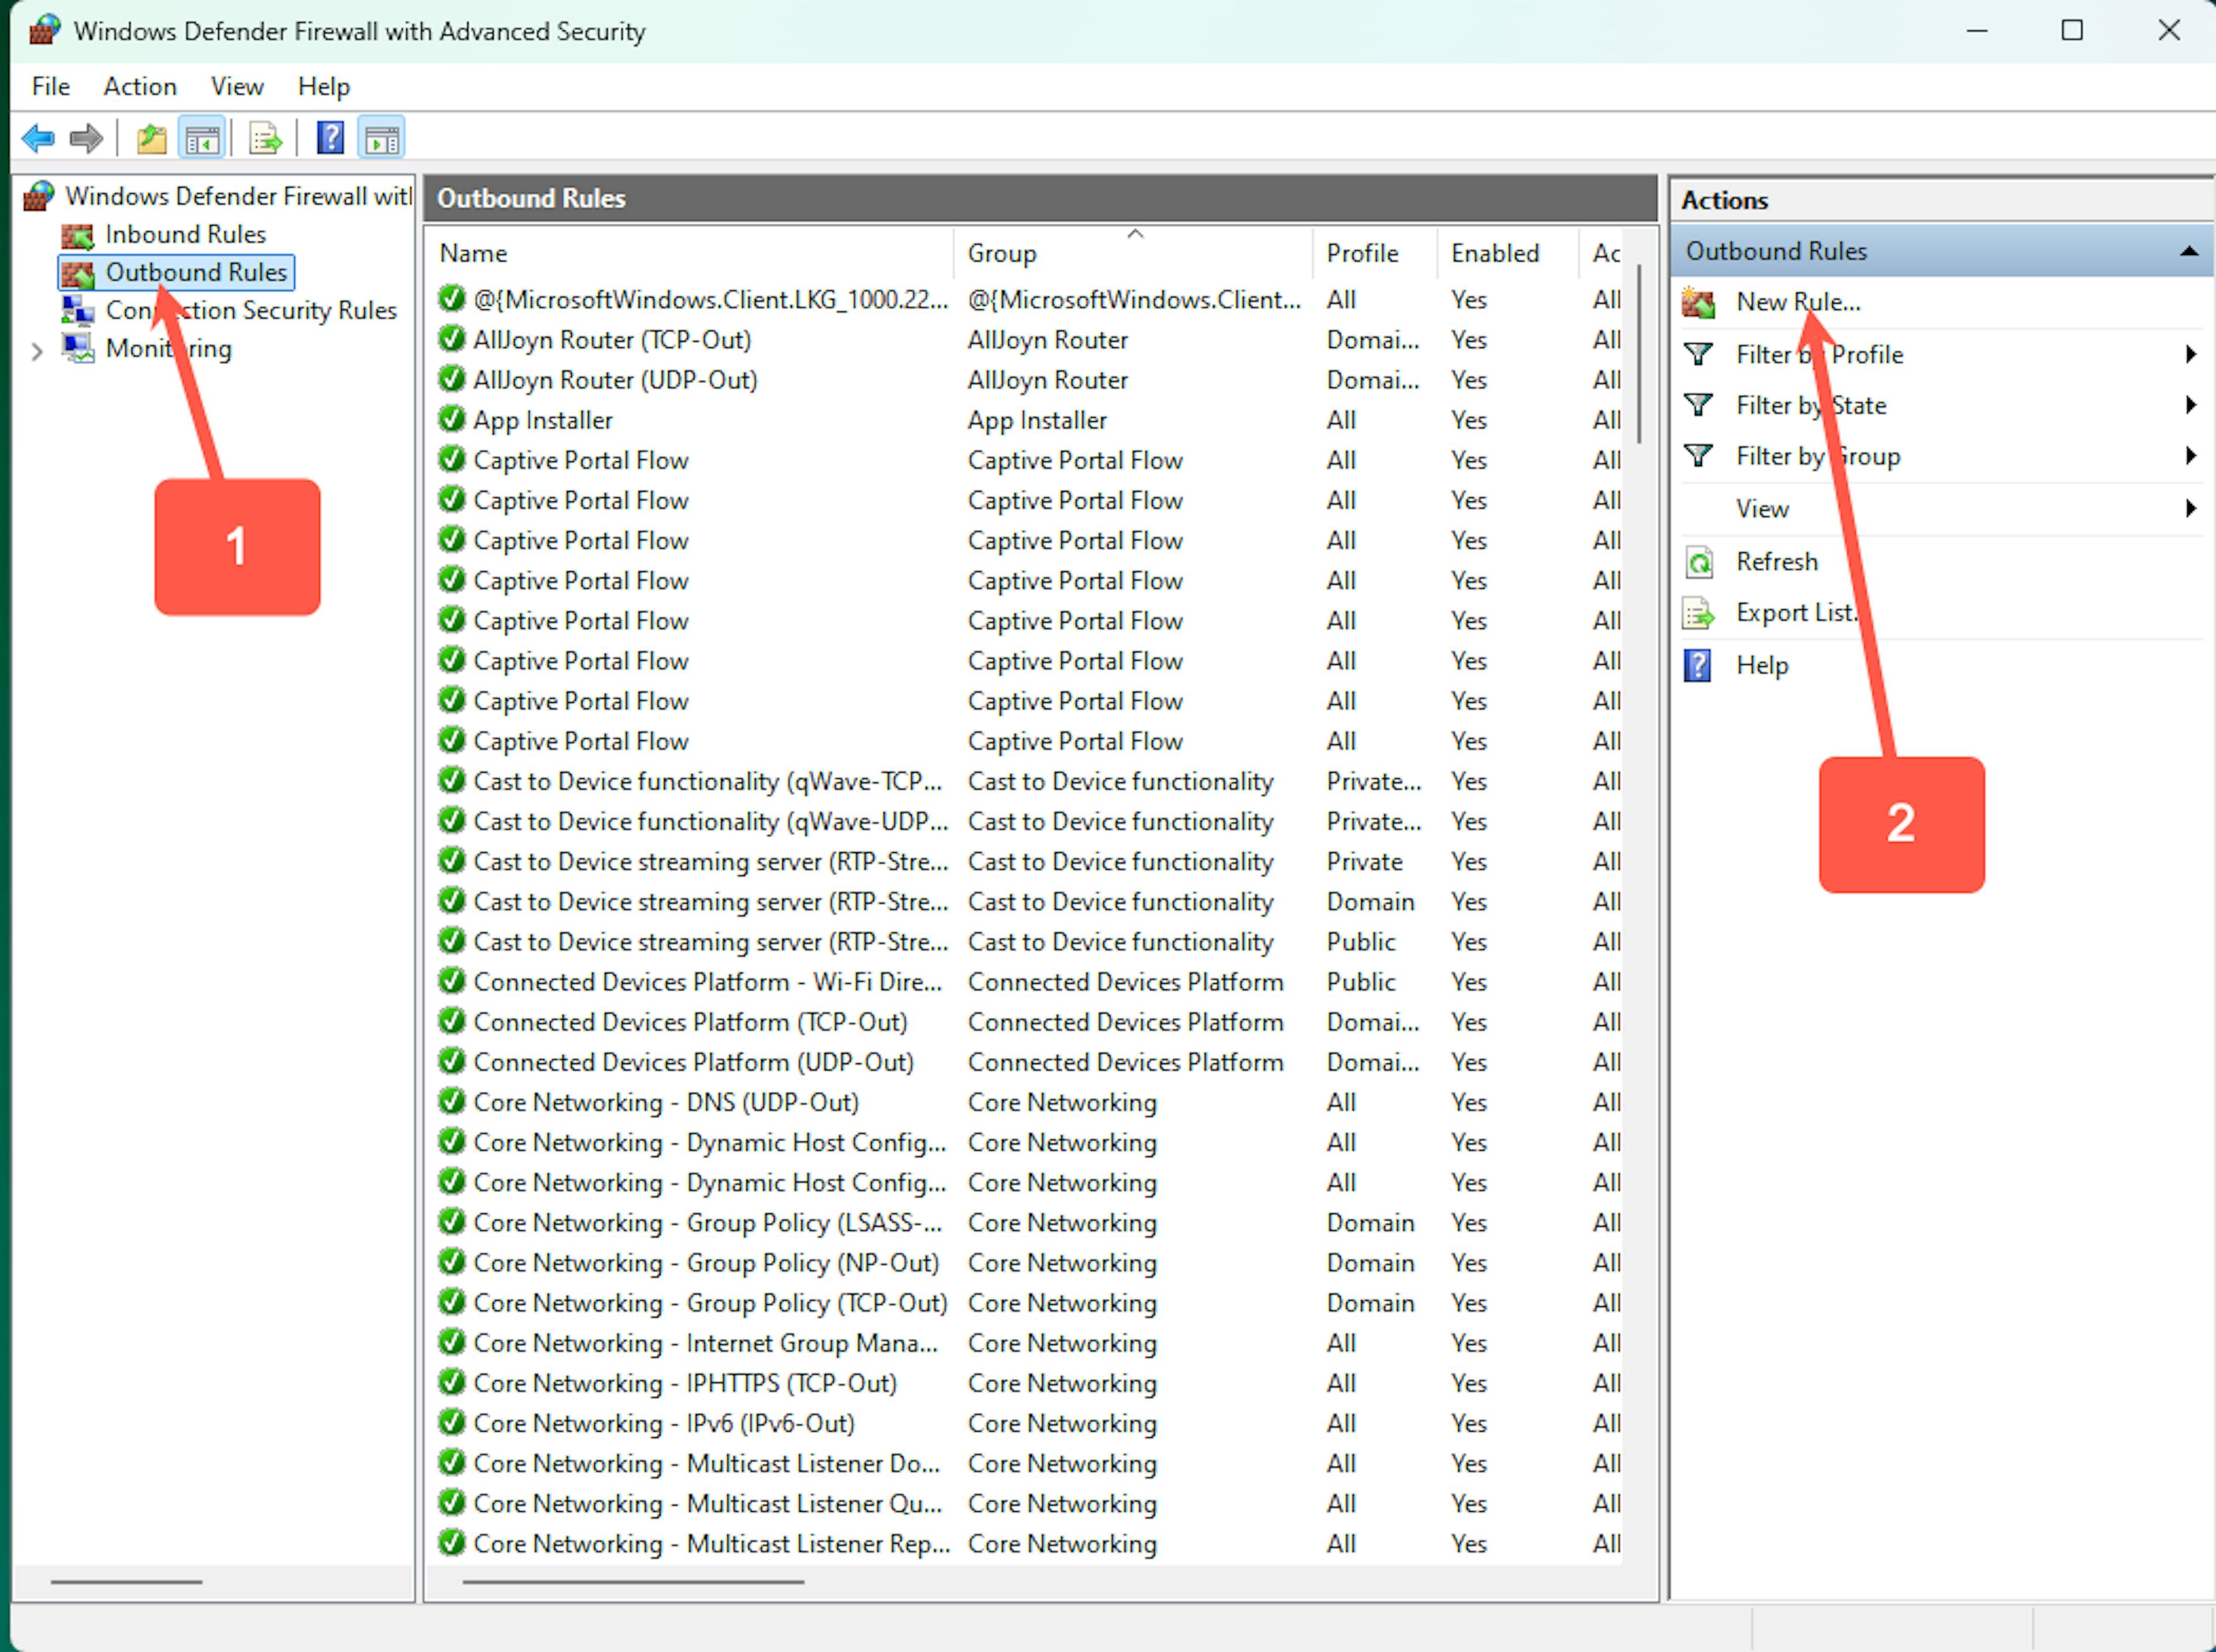Click the Forward arrow toolbar icon
Viewport: 2216px width, 1652px height.
[x=87, y=138]
